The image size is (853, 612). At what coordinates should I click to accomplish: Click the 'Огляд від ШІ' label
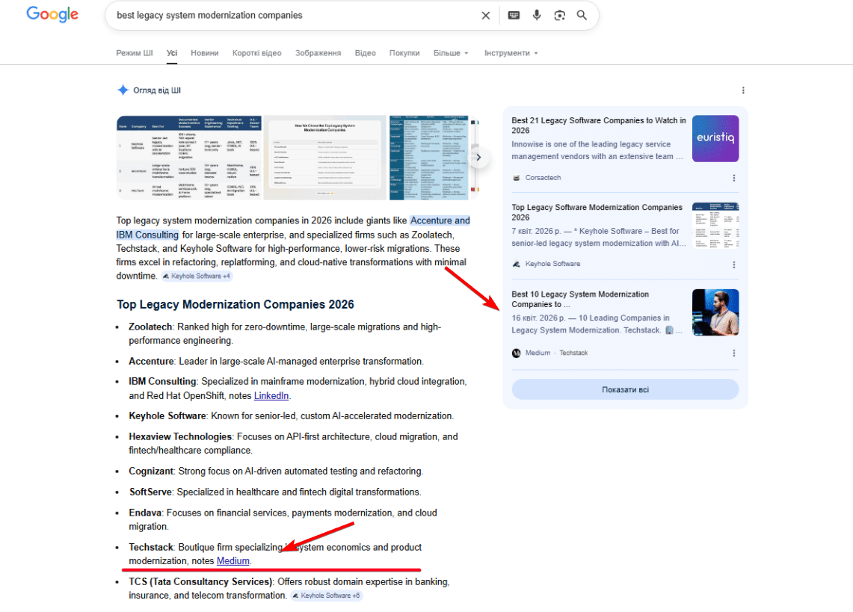[x=157, y=90]
